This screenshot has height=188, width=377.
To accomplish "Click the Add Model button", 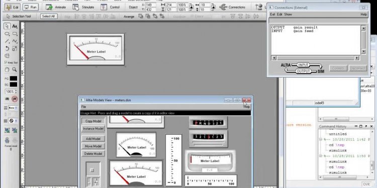I will coord(93,138).
